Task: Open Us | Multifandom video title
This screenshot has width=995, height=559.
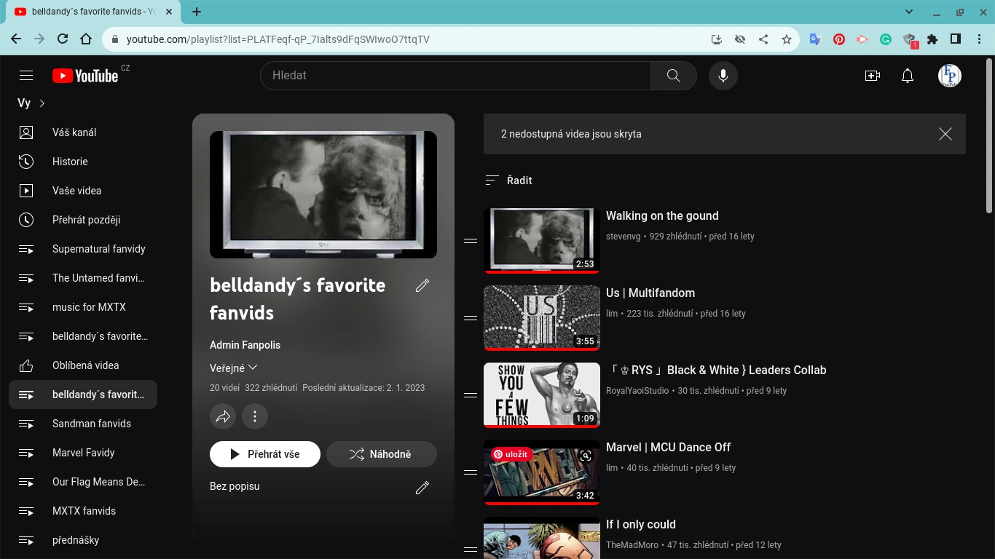Action: click(x=650, y=293)
